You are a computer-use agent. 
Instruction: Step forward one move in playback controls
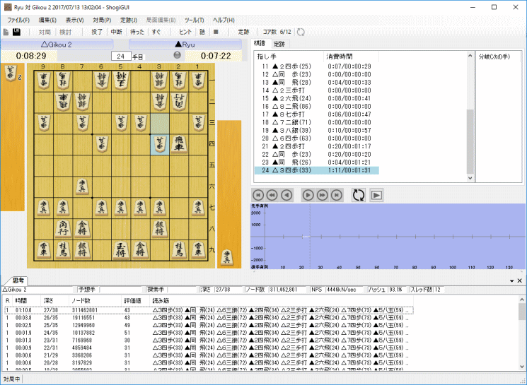click(308, 195)
